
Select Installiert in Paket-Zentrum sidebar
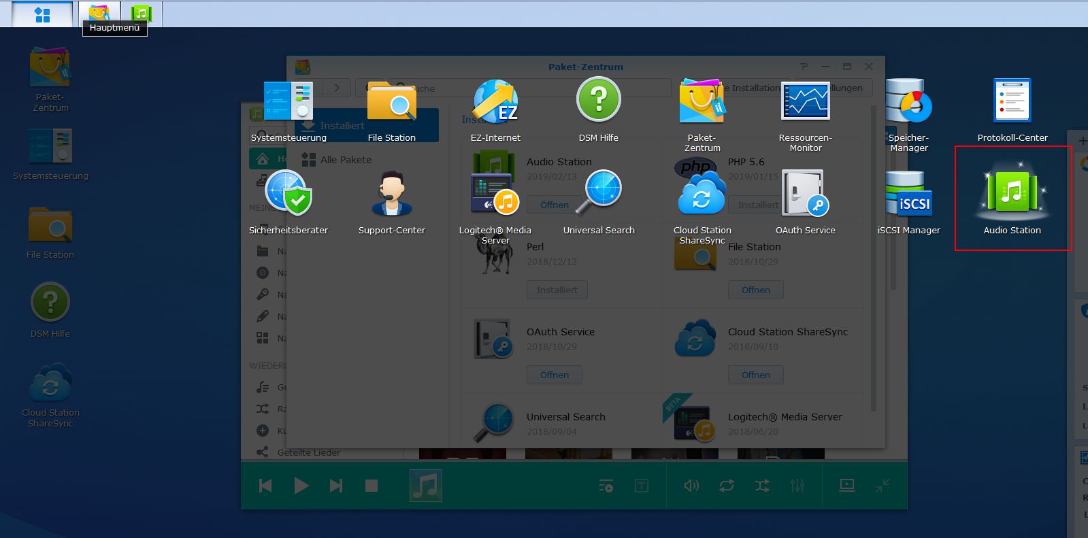(x=367, y=126)
